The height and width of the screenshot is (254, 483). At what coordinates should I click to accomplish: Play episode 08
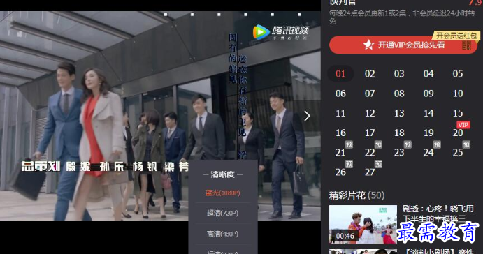click(x=399, y=94)
